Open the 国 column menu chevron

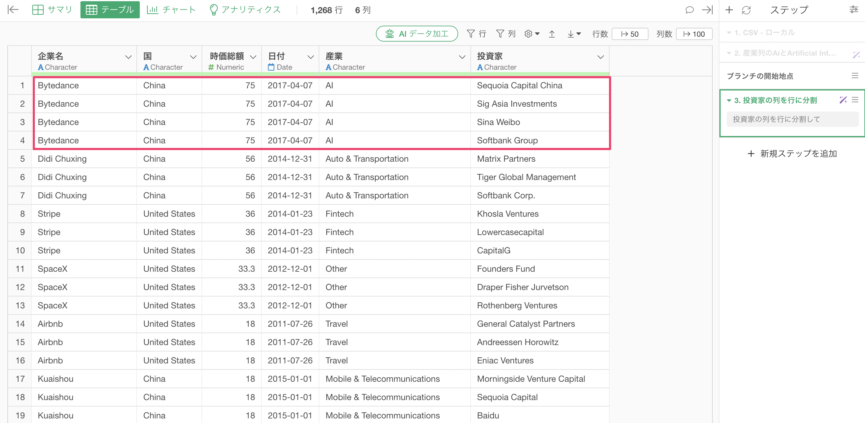tap(193, 57)
